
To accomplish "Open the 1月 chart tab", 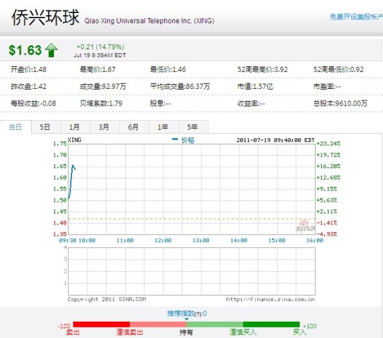I will [74, 127].
